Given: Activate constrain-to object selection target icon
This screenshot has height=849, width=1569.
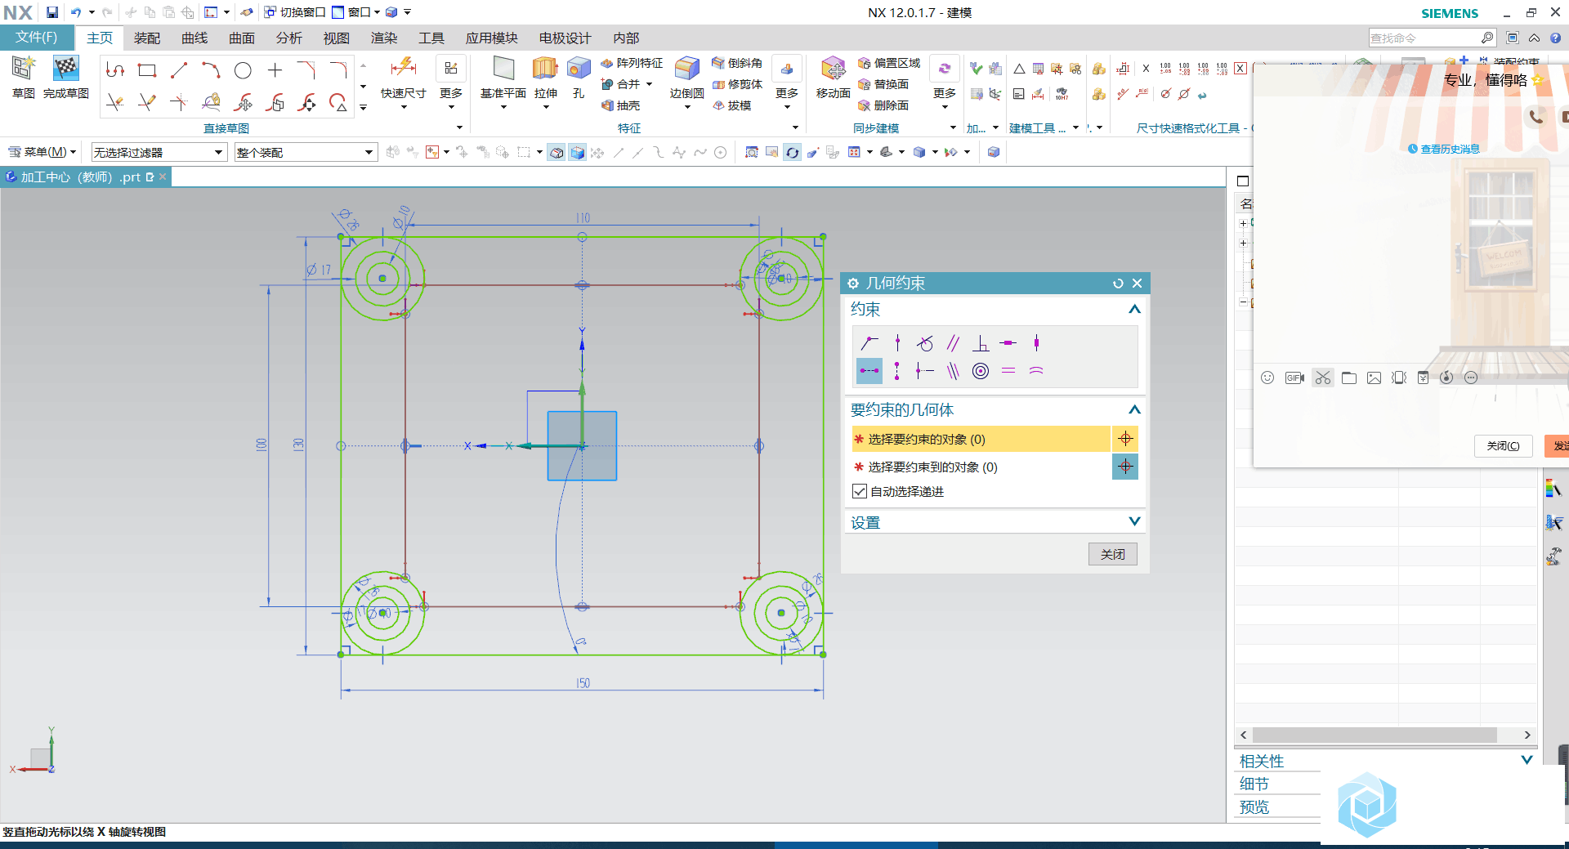Looking at the screenshot, I should tap(1125, 467).
